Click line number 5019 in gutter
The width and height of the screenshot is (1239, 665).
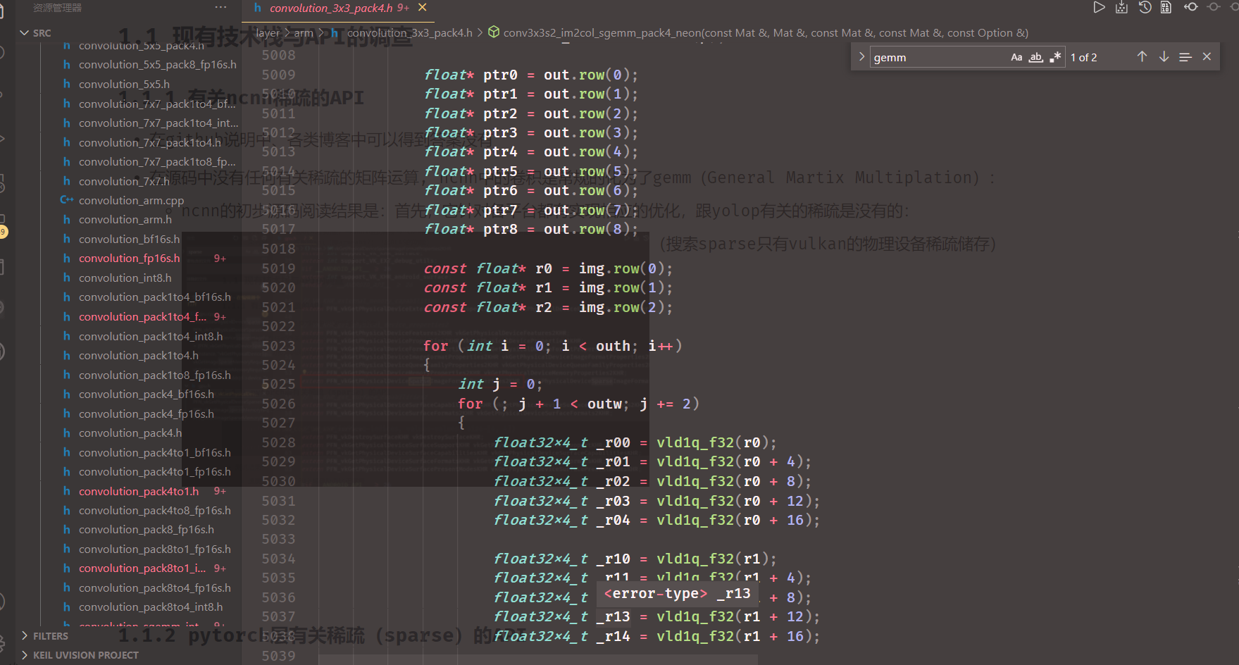click(x=278, y=268)
